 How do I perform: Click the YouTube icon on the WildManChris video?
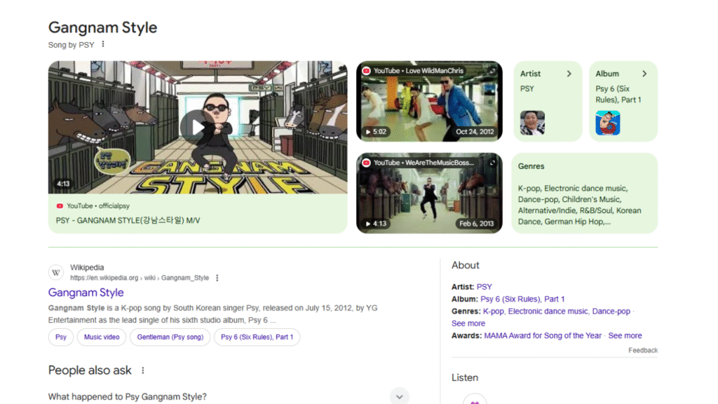tap(366, 71)
